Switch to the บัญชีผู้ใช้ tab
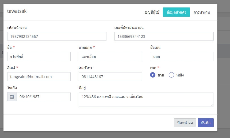This screenshot has width=230, height=138. [x=152, y=12]
